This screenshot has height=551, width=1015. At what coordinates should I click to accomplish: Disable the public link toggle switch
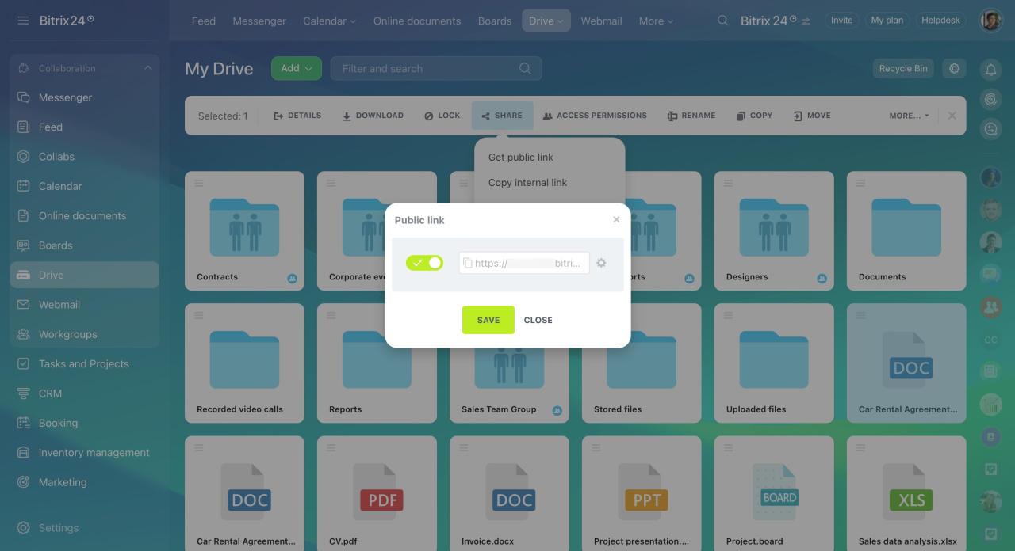tap(424, 263)
